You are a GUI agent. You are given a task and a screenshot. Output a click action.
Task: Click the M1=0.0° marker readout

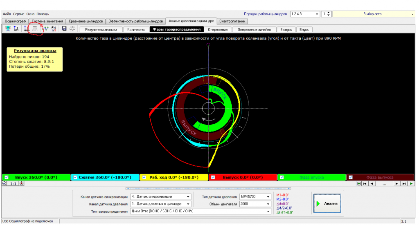coord(282,195)
